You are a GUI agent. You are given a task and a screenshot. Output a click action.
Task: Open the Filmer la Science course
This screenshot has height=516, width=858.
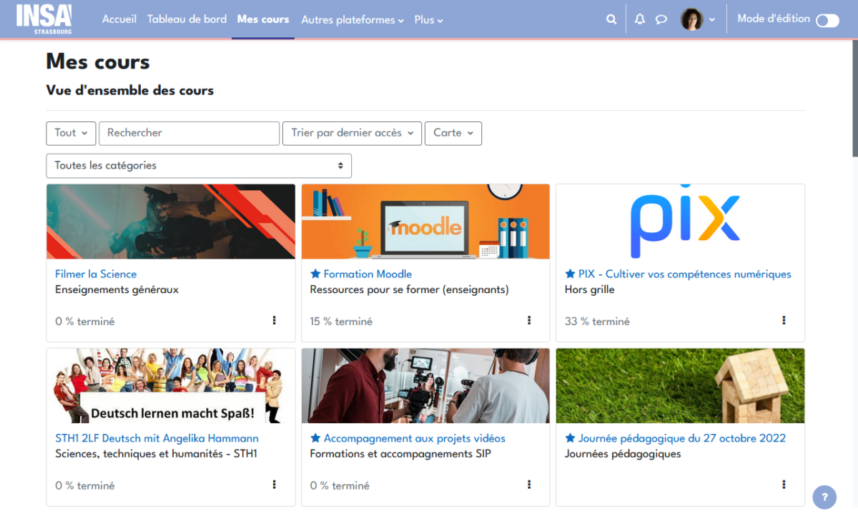tap(96, 274)
